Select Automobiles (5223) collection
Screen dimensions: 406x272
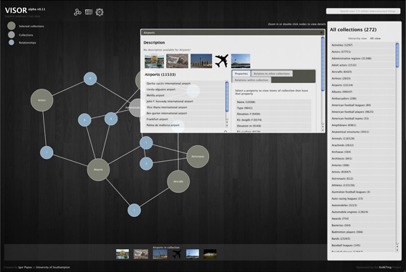362,205
